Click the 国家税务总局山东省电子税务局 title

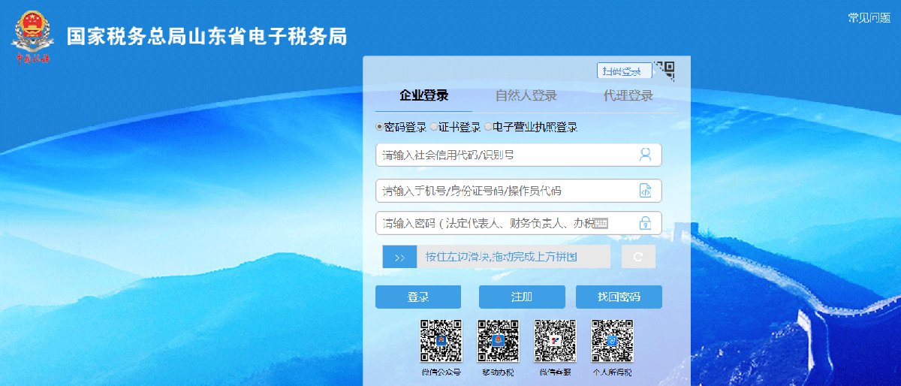click(207, 37)
